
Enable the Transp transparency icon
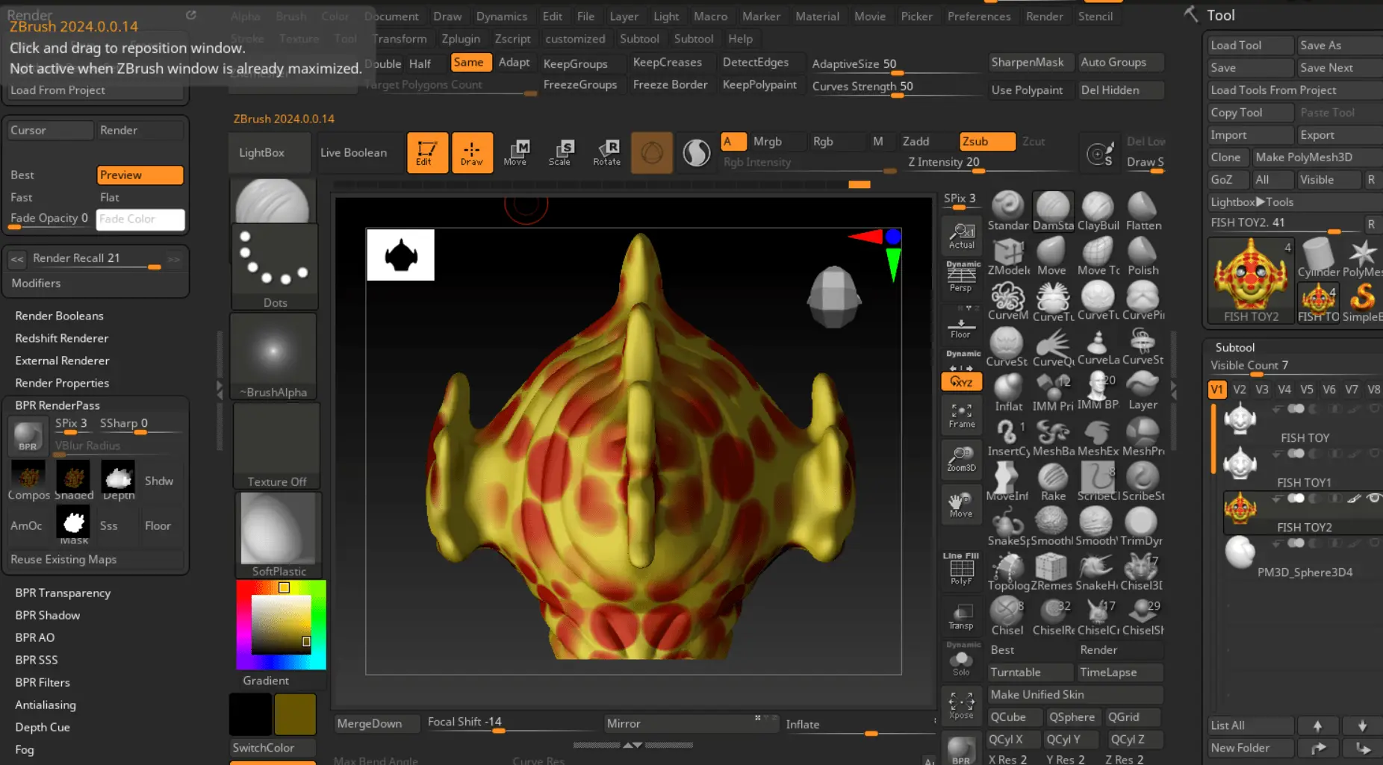point(961,616)
